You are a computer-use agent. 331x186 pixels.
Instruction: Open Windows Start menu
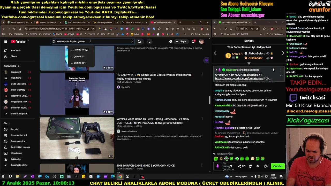coord(3,177)
